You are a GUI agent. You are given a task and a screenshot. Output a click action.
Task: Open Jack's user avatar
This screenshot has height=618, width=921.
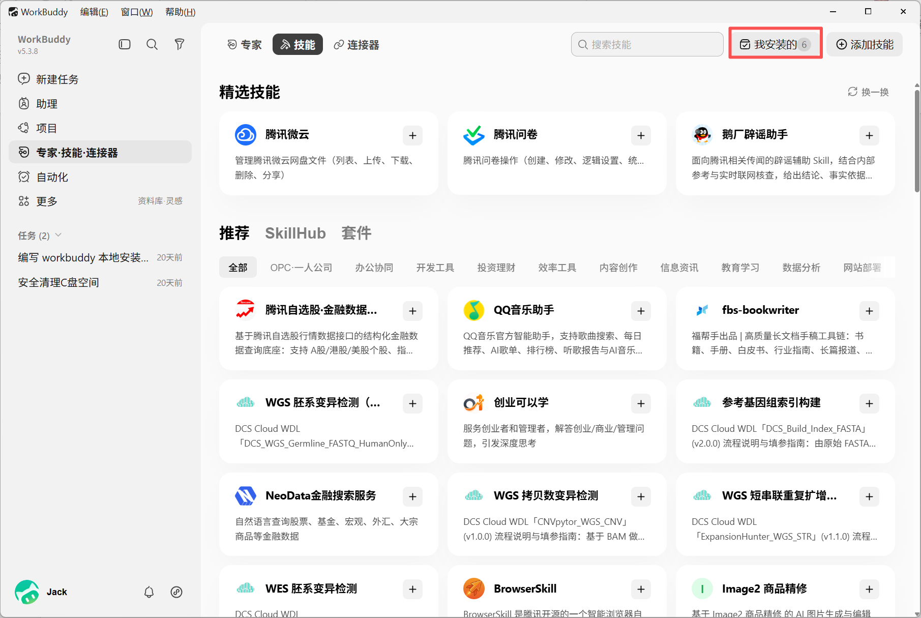pyautogui.click(x=27, y=592)
